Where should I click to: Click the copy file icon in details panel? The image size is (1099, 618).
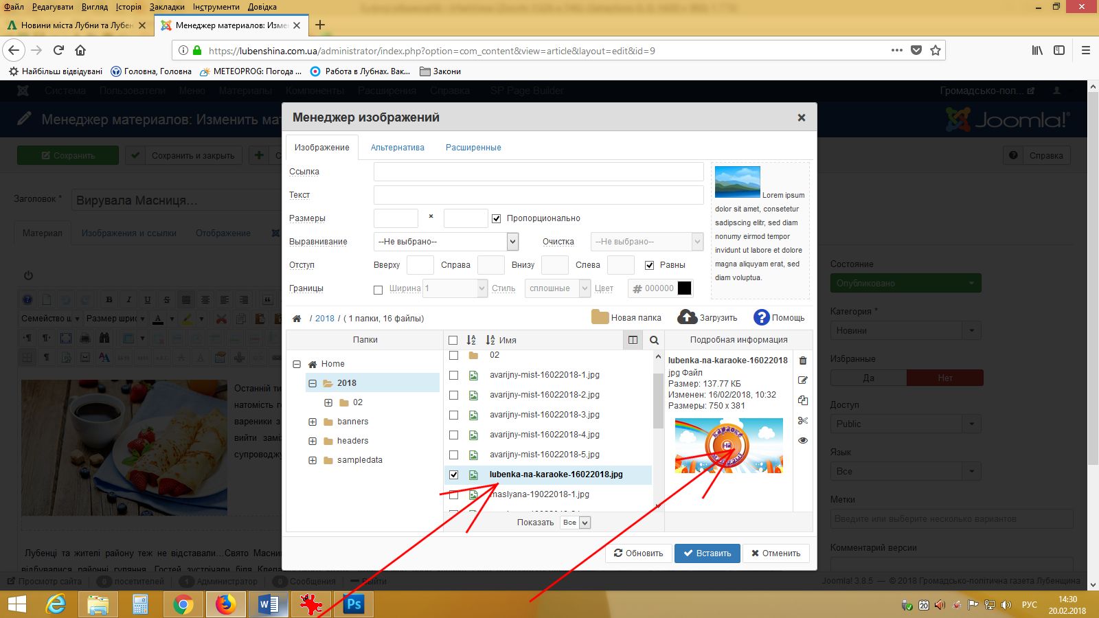(x=803, y=400)
